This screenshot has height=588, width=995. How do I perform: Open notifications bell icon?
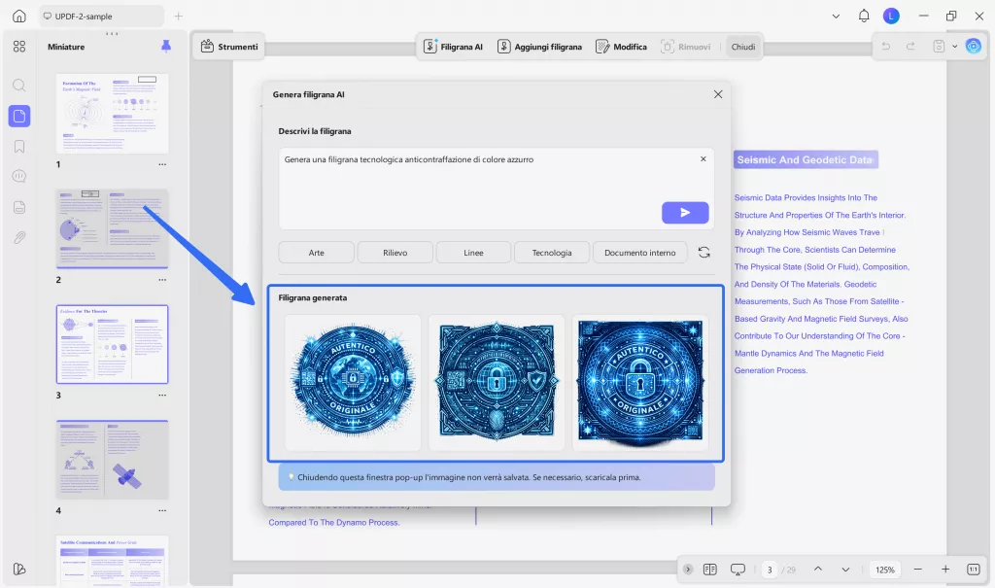[864, 16]
